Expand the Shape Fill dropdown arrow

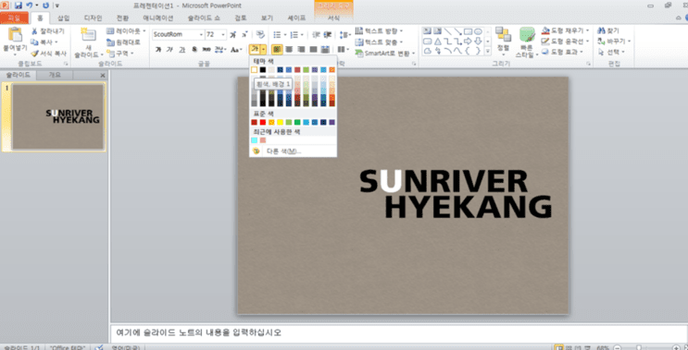click(x=587, y=30)
